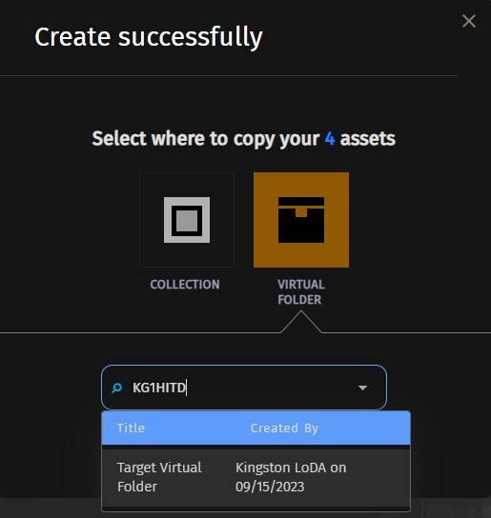
Task: Click the blue number 4 asset count
Action: [x=330, y=138]
